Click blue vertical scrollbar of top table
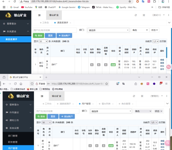Screen dimensions: 172x150 tap(167, 52)
